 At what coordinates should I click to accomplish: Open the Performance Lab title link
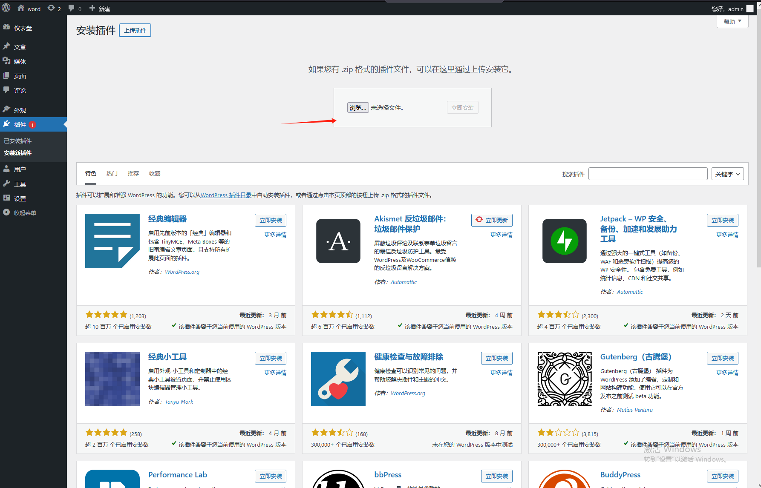[178, 475]
